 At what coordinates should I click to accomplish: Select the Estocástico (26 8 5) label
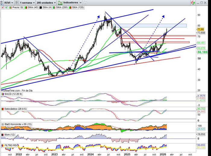click(x=15, y=109)
